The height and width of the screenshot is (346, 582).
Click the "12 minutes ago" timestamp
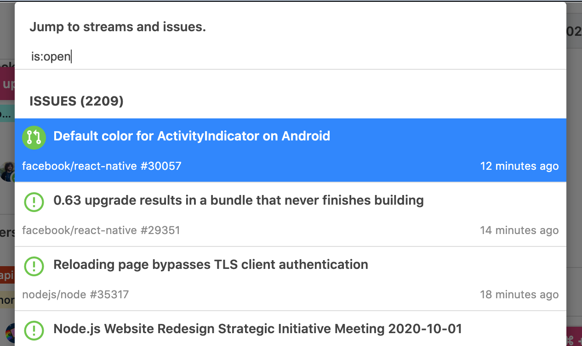click(519, 166)
